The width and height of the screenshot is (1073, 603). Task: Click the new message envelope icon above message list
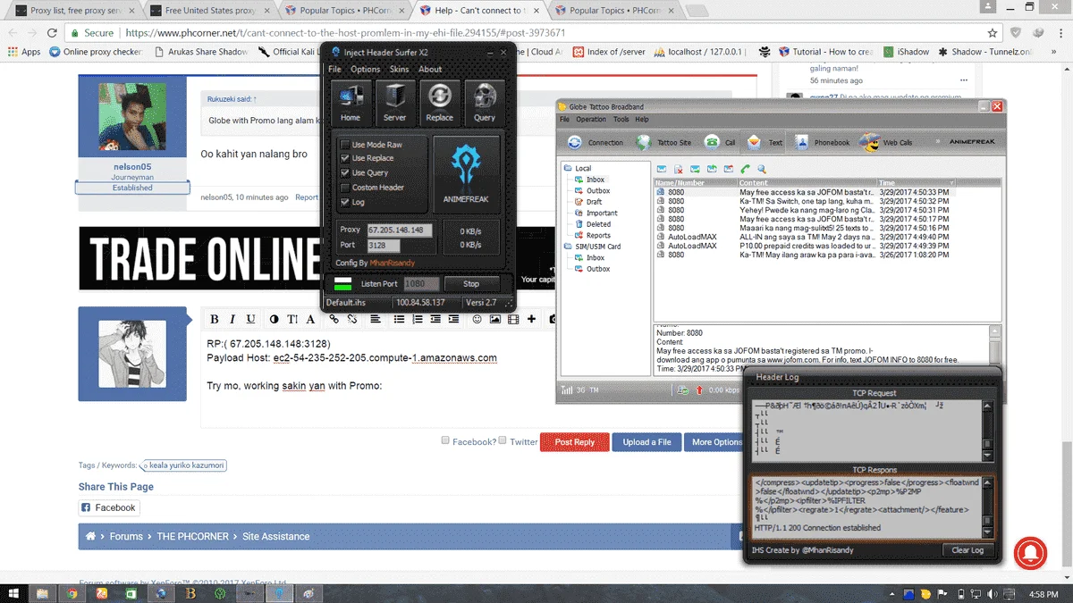click(x=662, y=168)
